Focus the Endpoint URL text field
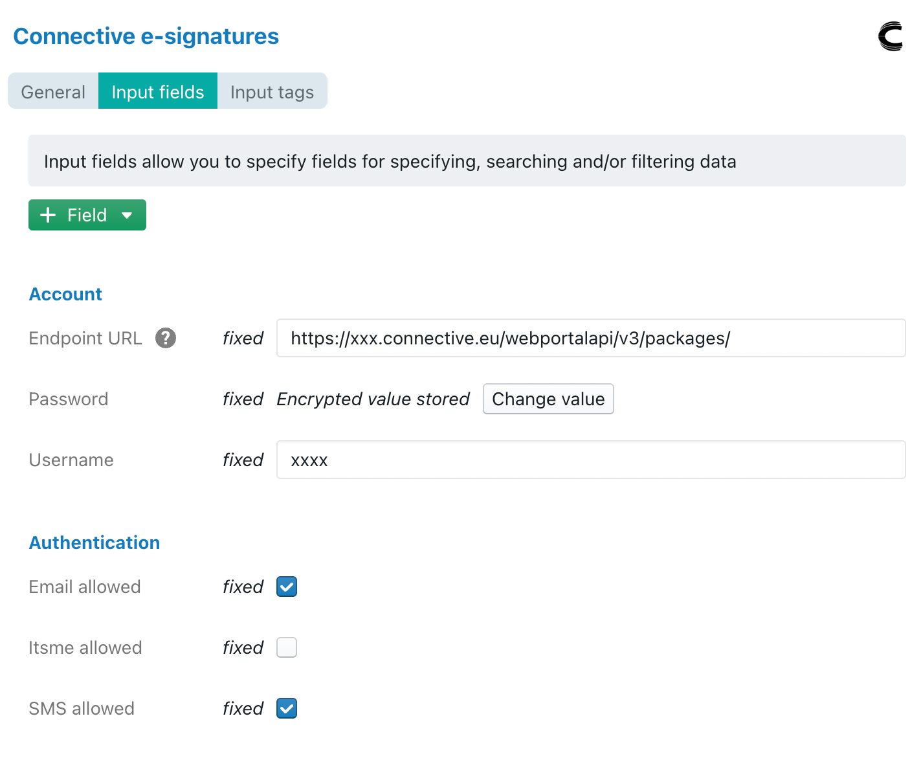This screenshot has height=760, width=910. tap(590, 338)
